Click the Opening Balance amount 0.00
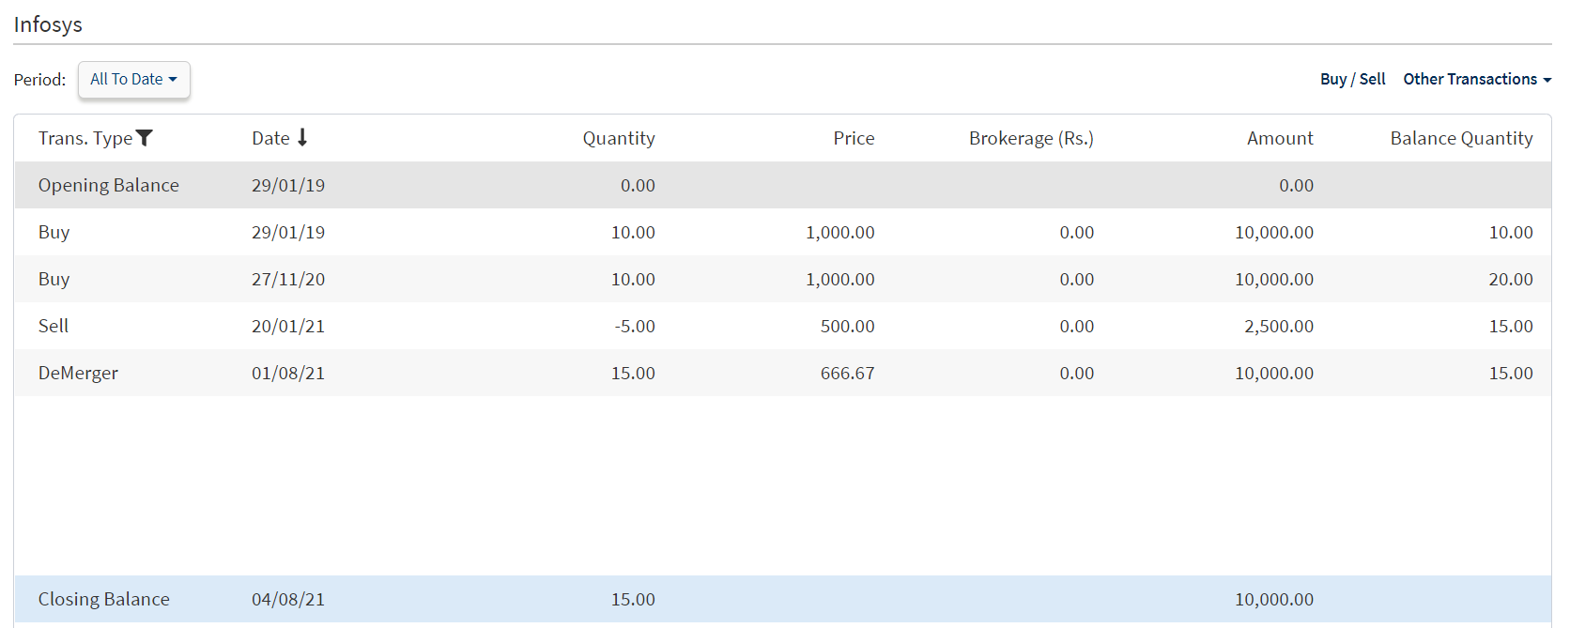This screenshot has width=1570, height=628. coord(1296,185)
